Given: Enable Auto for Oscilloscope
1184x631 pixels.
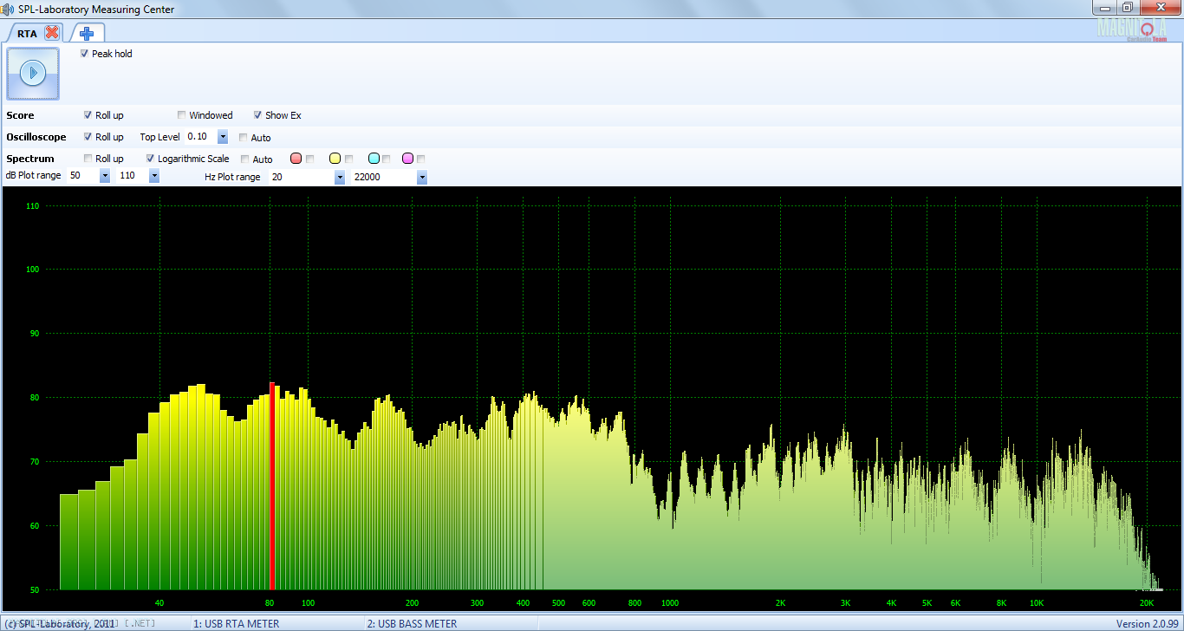Looking at the screenshot, I should point(244,138).
